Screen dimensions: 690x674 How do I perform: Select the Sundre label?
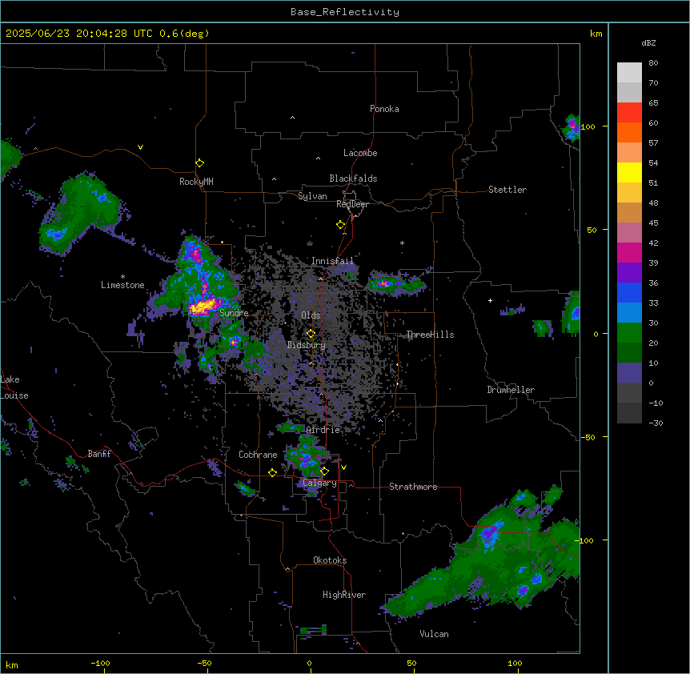click(x=234, y=313)
